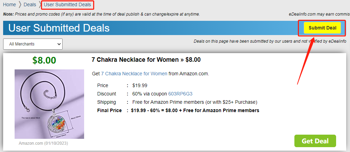
Task: Click the green $8.00 price label
Action: click(44, 60)
